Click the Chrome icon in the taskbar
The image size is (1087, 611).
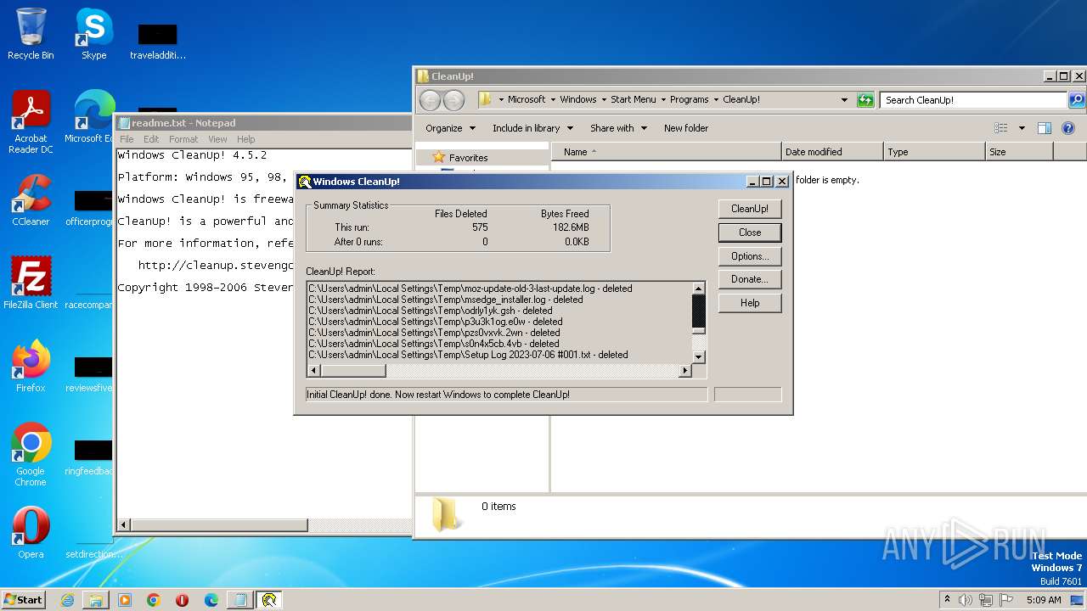tap(154, 600)
